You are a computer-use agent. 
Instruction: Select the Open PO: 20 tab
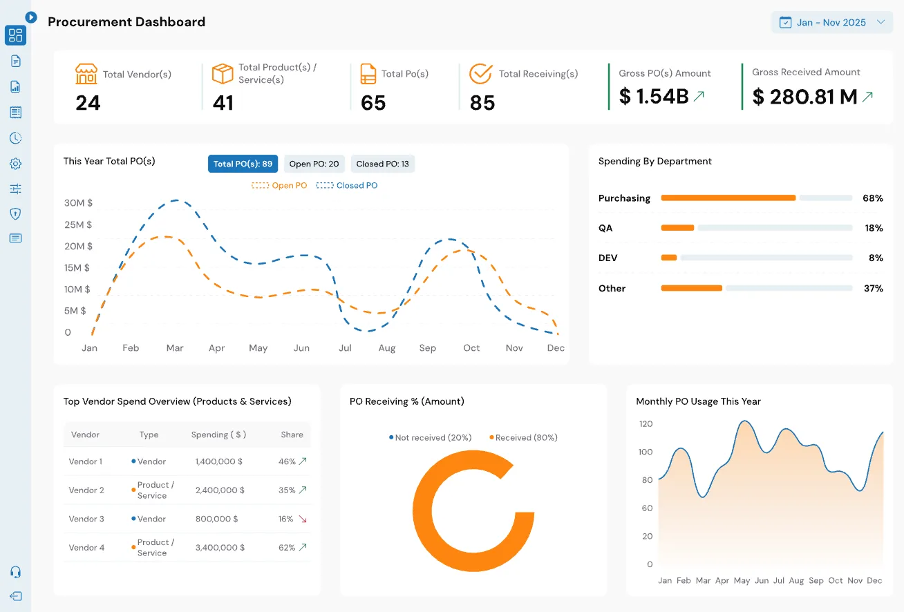point(314,164)
